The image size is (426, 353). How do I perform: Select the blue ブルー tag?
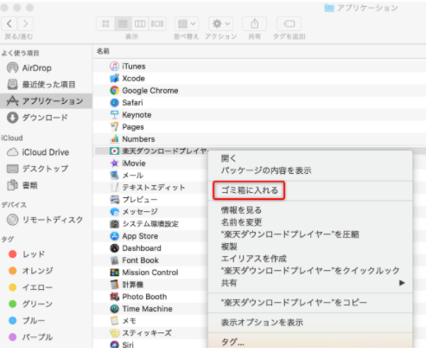coord(27,320)
